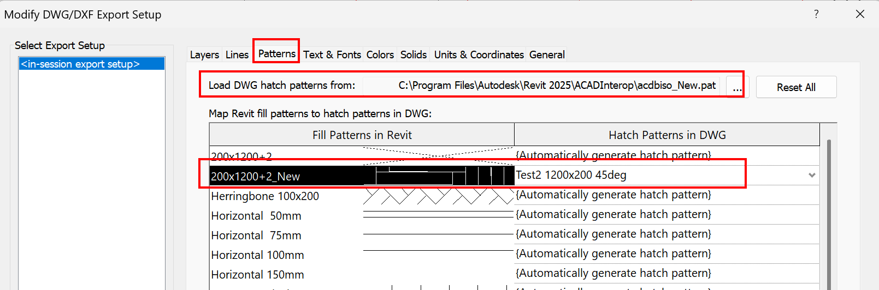The width and height of the screenshot is (879, 290).
Task: Click the 200x1200+2_New pattern preview
Action: [439, 176]
